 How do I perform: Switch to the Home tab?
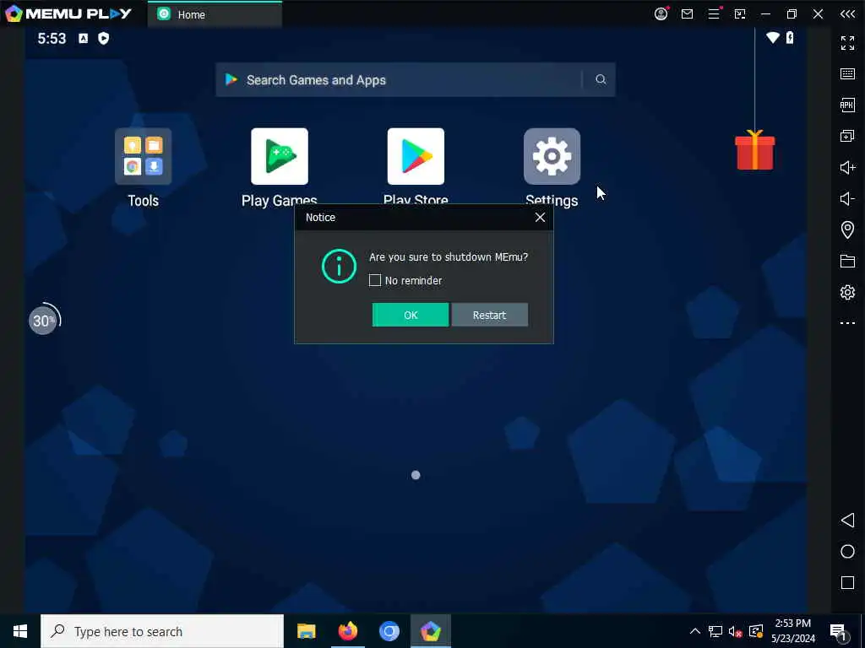[215, 14]
